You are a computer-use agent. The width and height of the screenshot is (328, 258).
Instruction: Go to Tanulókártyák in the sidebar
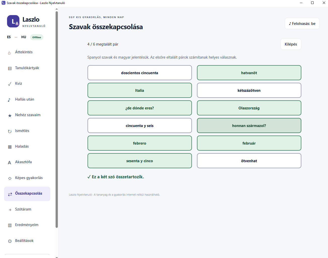click(x=27, y=68)
